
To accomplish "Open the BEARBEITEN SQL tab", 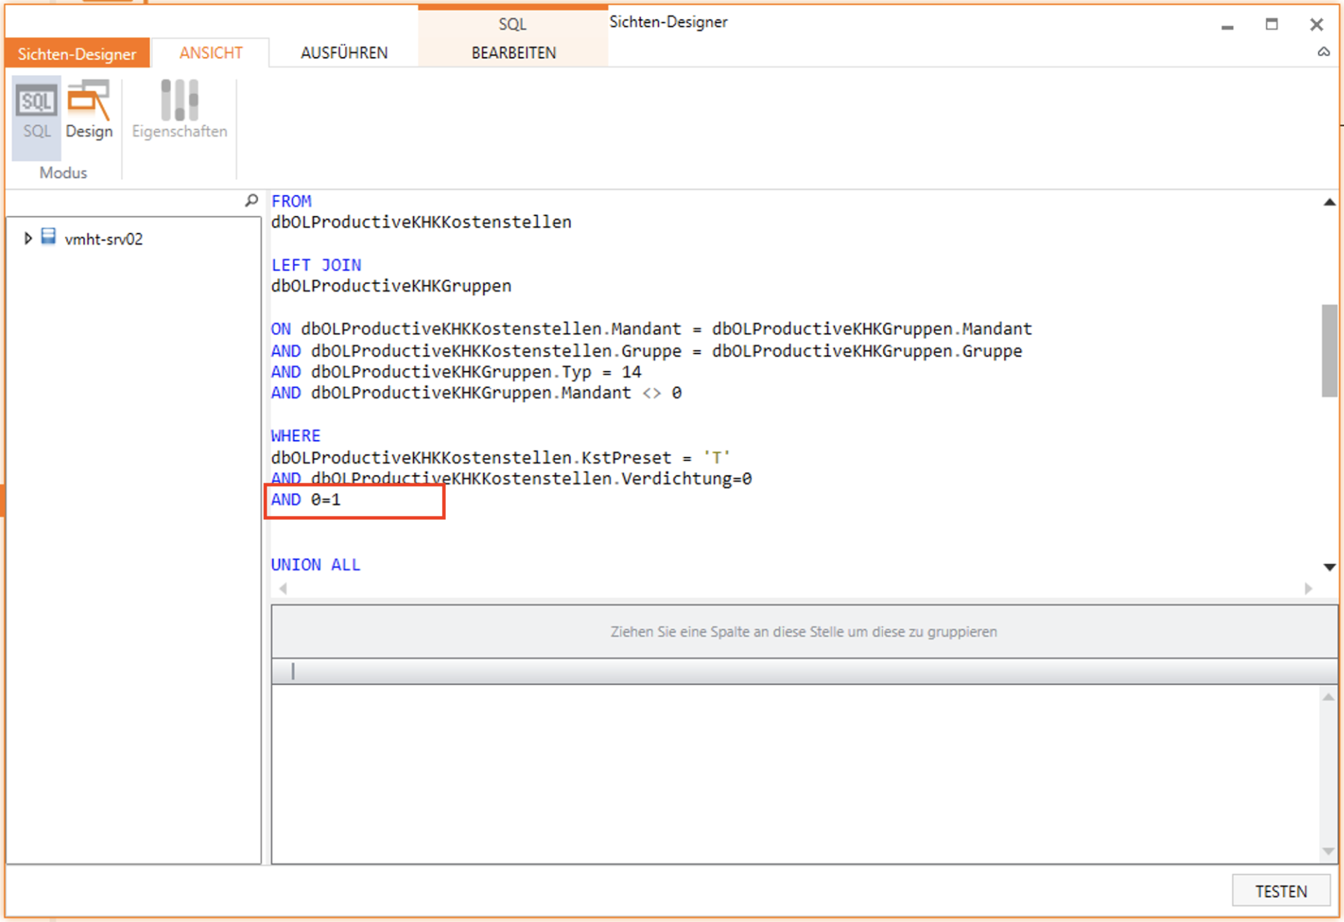I will 513,53.
